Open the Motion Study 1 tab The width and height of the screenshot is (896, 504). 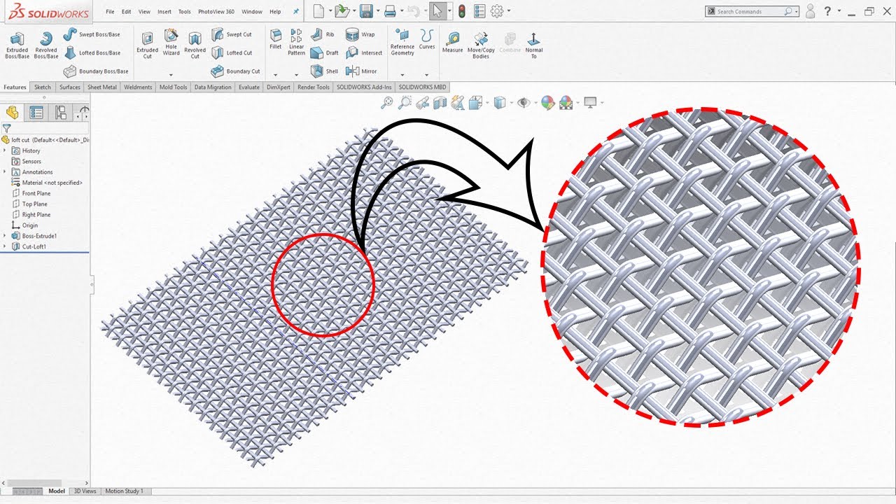point(124,491)
